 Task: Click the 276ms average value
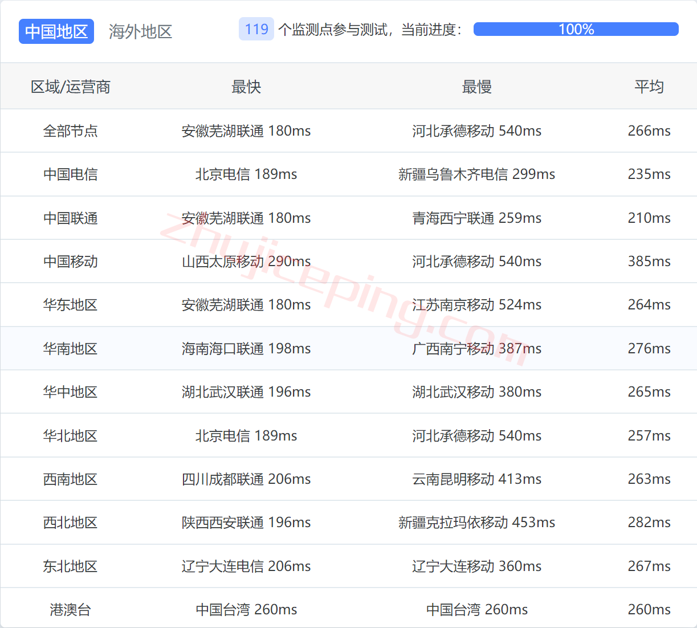coord(649,348)
